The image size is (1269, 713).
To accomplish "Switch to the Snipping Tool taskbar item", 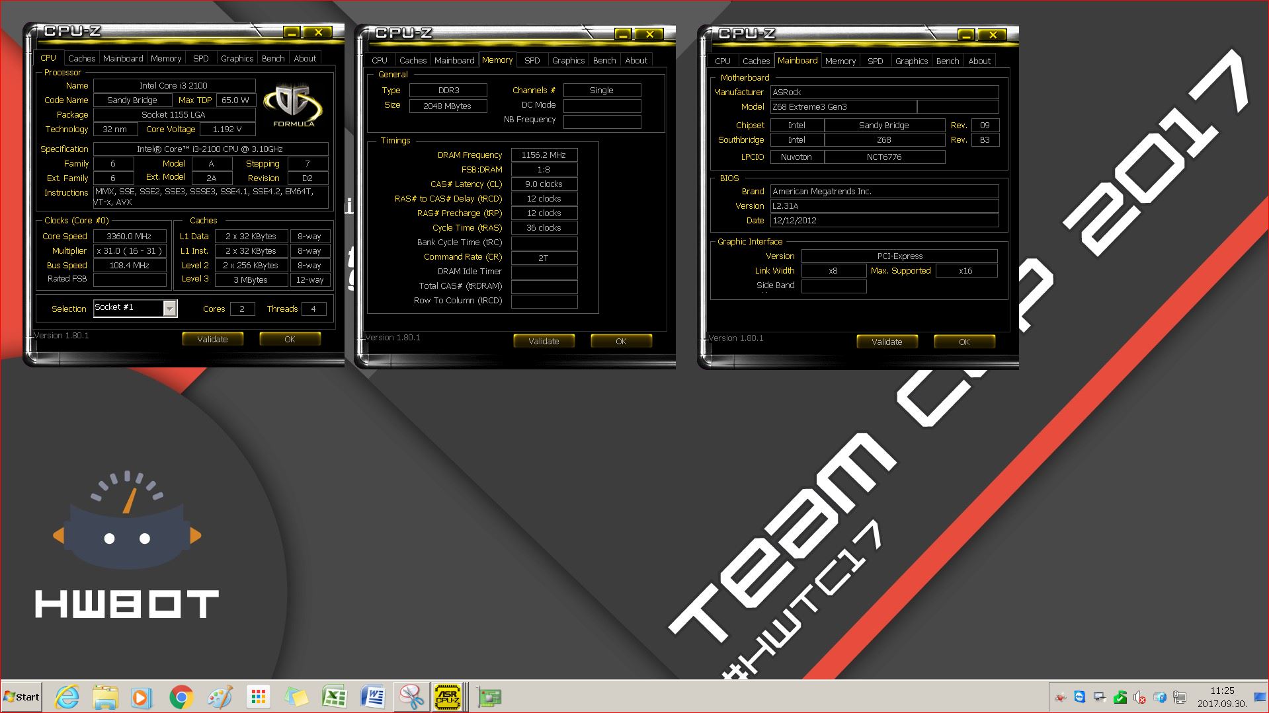I will click(x=411, y=697).
